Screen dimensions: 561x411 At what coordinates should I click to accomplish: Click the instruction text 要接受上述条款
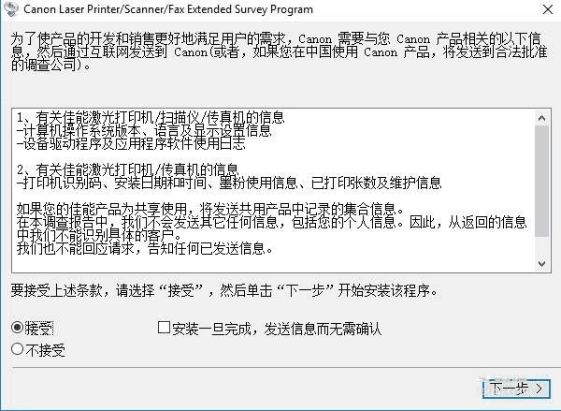224,290
